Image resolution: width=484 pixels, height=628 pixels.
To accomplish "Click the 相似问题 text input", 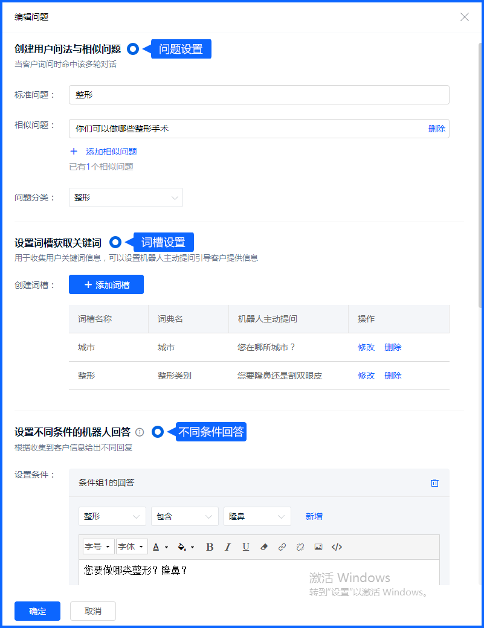I will (x=259, y=129).
